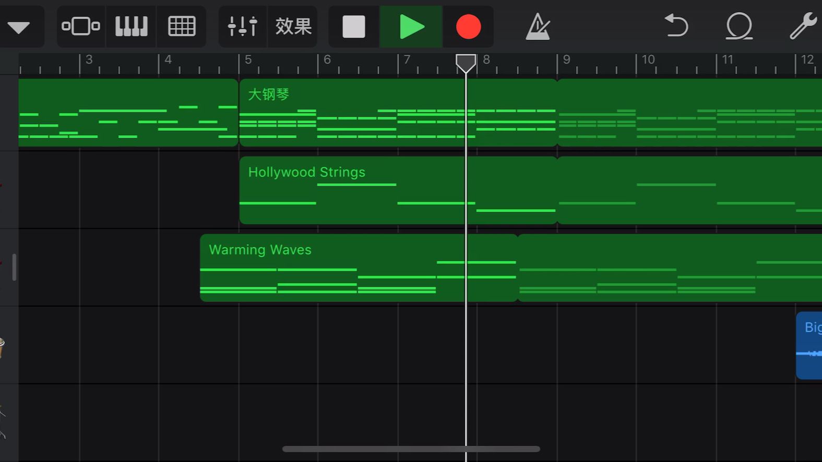Select the Hollywood Strings region
Viewport: 822px width, 462px height.
(398, 190)
